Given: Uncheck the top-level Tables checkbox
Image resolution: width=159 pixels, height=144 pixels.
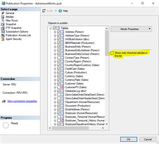Looking at the screenshot, I should click(54, 28).
